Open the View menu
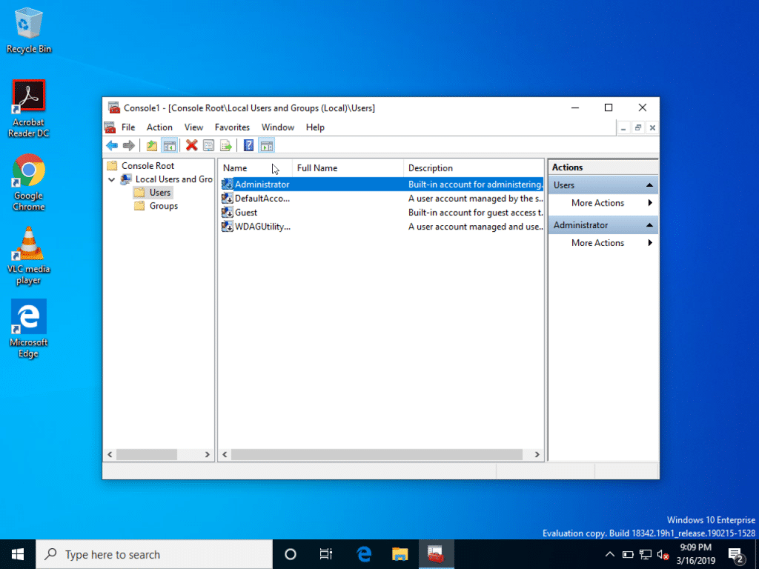The width and height of the screenshot is (759, 569). 193,127
